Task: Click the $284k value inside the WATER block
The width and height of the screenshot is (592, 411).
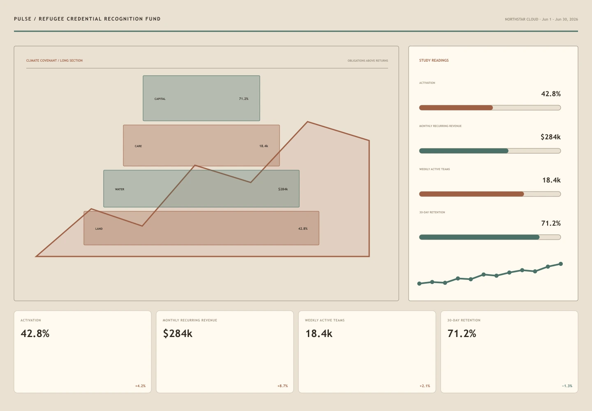Action: coord(283,189)
